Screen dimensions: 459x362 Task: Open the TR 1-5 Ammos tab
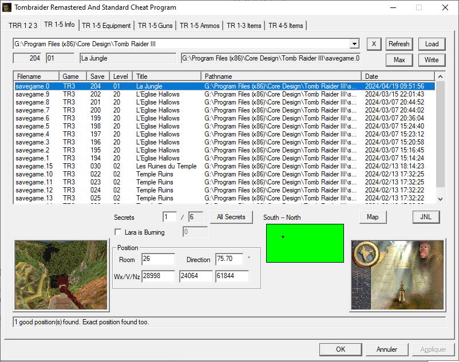[x=200, y=26]
